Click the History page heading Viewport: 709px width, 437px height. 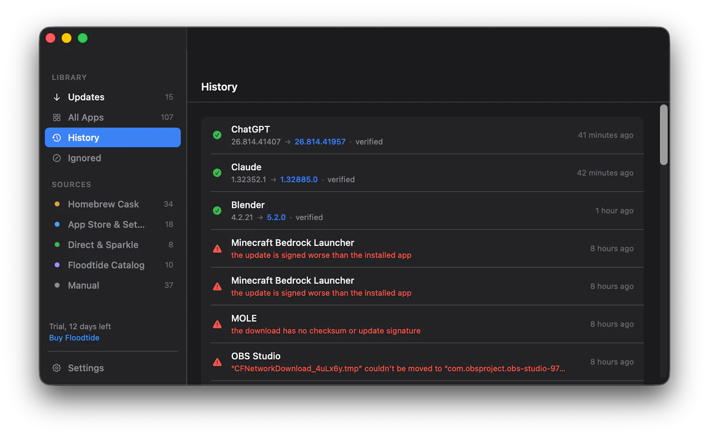219,87
